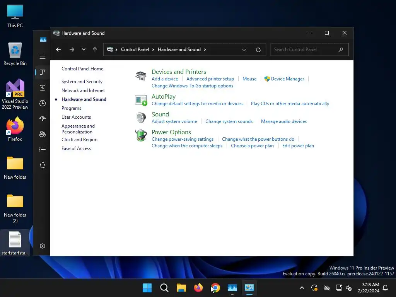Screen dimensions: 396x297
Task: Open Advanced printer setup
Action: tap(210, 79)
